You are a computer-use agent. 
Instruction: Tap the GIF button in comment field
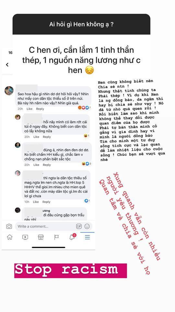79,226
